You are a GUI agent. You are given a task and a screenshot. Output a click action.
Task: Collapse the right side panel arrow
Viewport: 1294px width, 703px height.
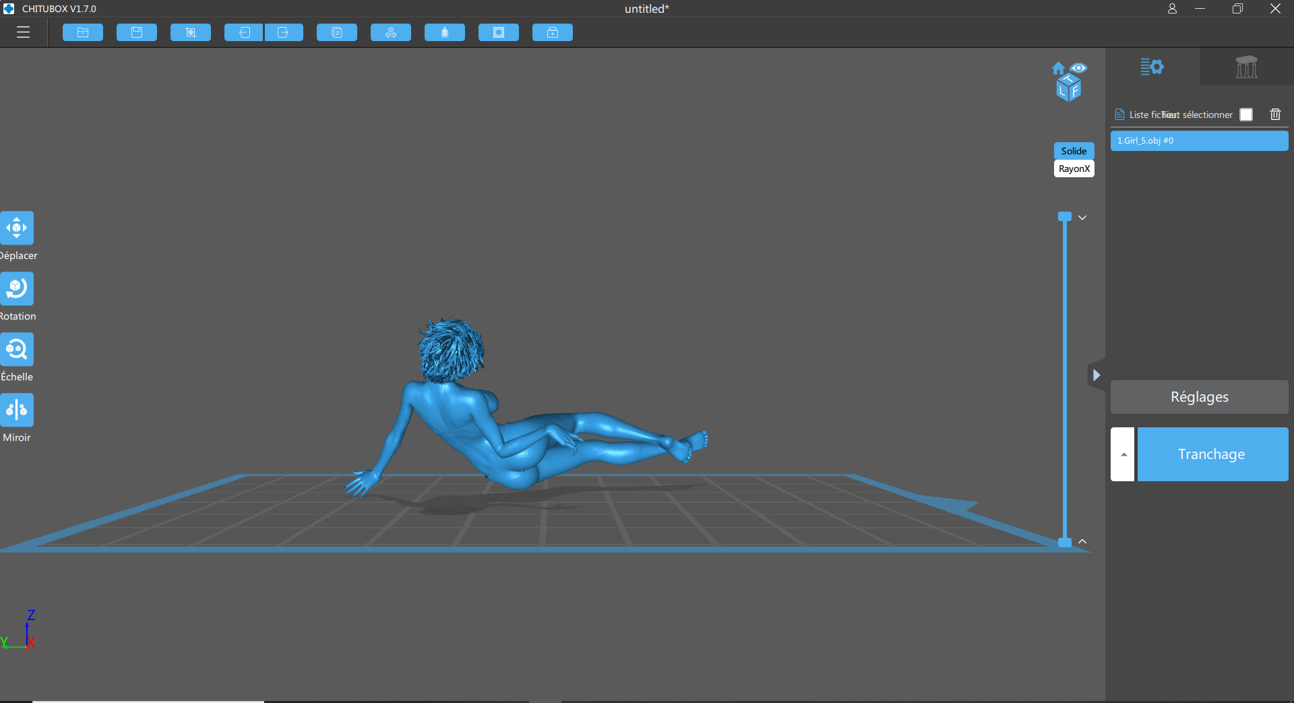coord(1097,375)
